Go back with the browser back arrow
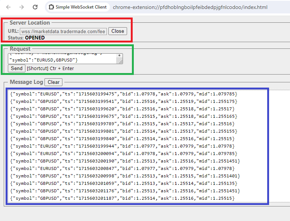This screenshot has width=290, height=221. point(8,7)
